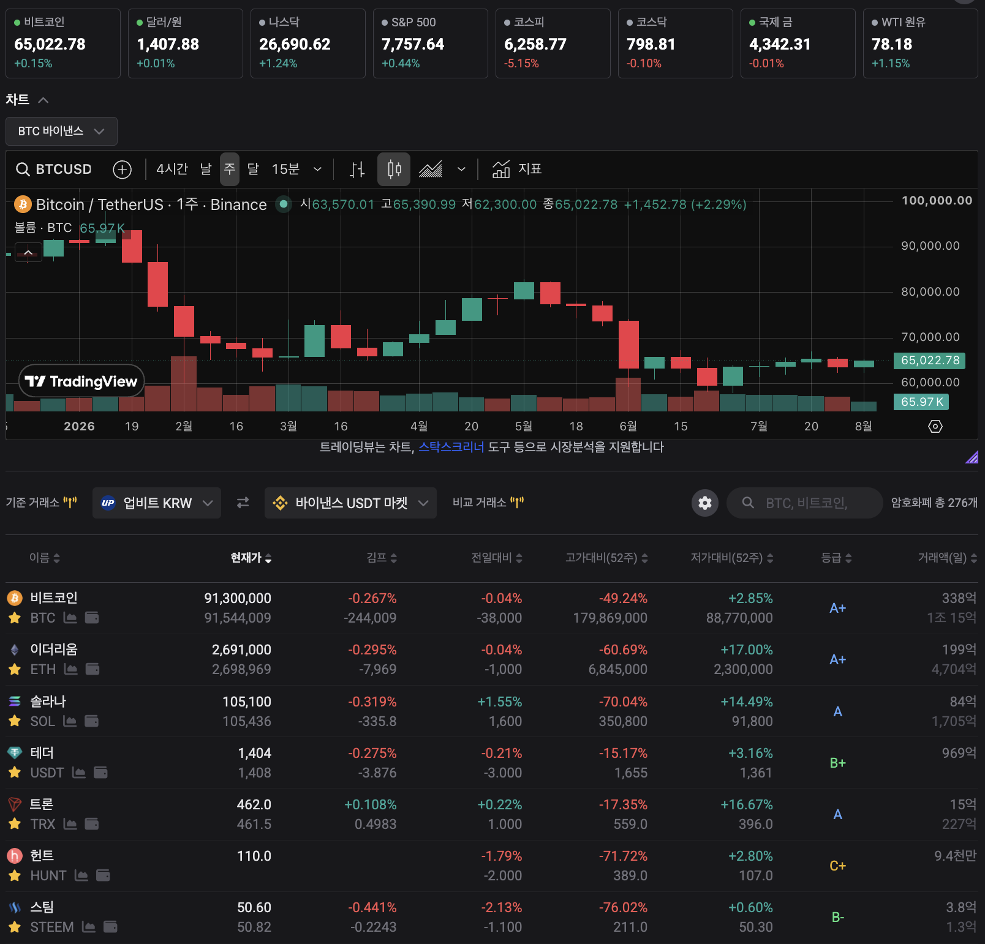
Task: Click the wallet icon in the TRX row
Action: tap(92, 824)
